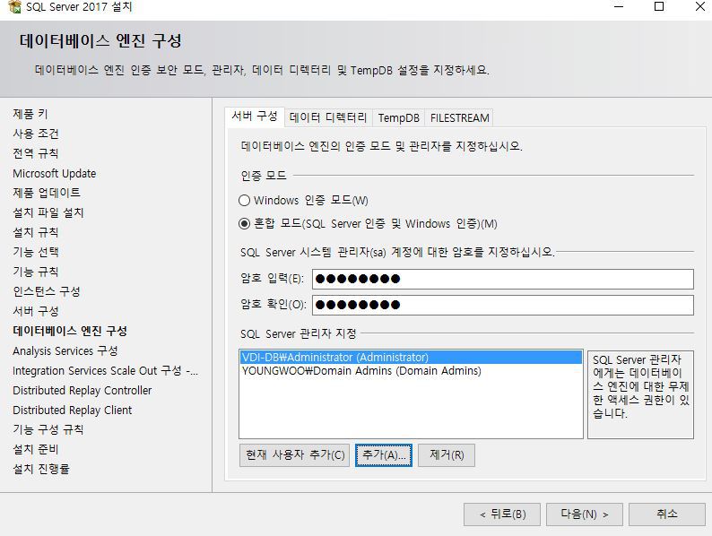This screenshot has width=712, height=536.
Task: Click 사용 조건 step in the sidebar
Action: 36,134
